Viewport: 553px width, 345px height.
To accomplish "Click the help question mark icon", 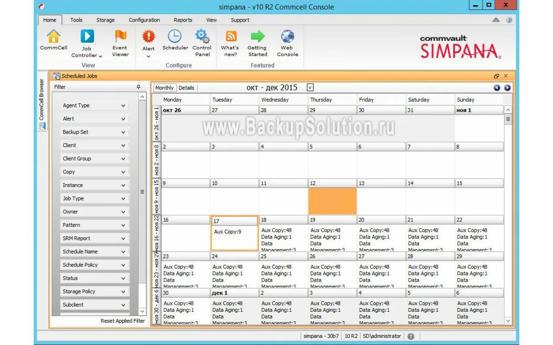I will (509, 20).
